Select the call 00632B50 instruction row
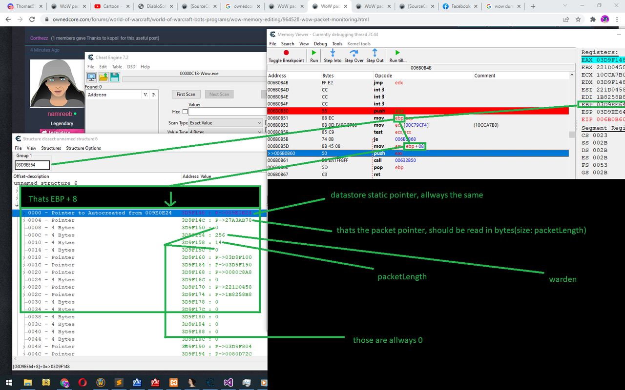Screen dimensions: 625x390 tap(418, 160)
